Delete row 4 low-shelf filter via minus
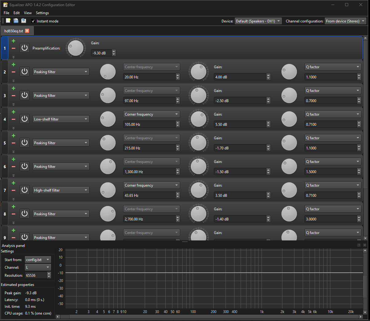Viewport: 370px width, 321px height. tap(14, 119)
